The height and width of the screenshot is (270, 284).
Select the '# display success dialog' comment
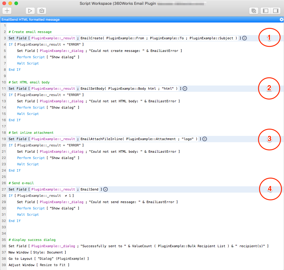(x=32, y=240)
